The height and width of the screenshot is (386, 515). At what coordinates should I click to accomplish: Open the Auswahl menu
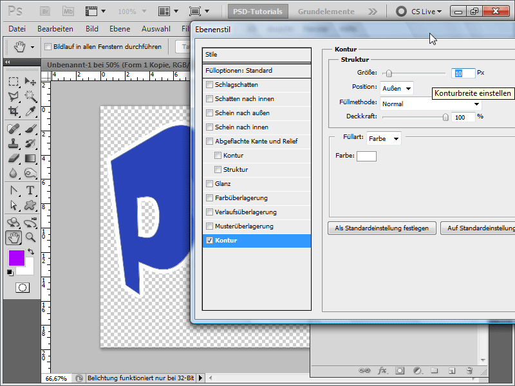tap(156, 29)
